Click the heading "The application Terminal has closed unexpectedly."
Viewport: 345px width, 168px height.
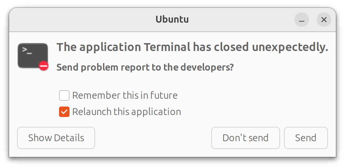(x=192, y=47)
